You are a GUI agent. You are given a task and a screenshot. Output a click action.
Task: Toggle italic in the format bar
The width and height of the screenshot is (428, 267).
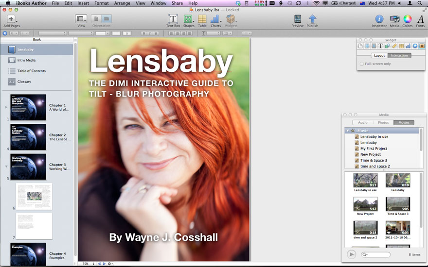point(150,33)
